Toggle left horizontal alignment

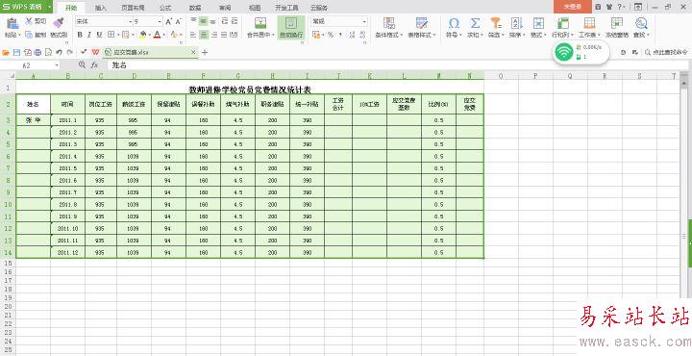coord(193,35)
